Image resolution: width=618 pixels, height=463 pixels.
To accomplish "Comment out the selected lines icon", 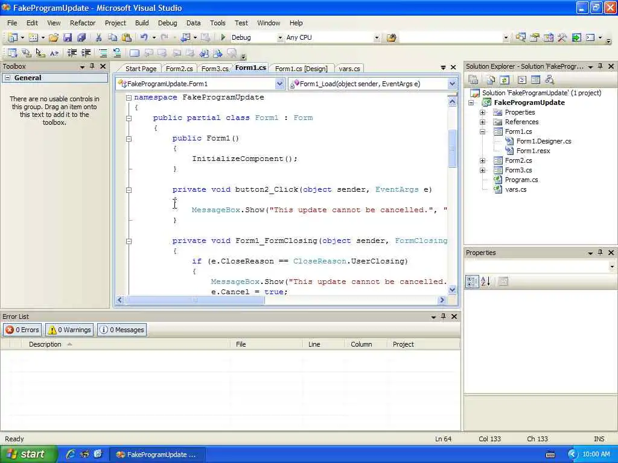I will click(x=103, y=53).
